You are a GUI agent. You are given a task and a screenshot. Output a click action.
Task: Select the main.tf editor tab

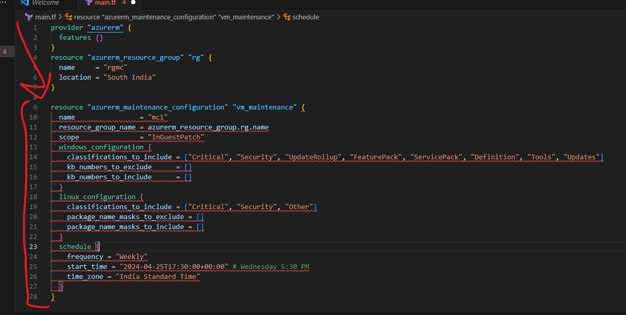pyautogui.click(x=105, y=3)
